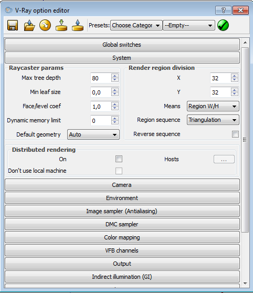Expand the DMC sampler rollout
This screenshot has width=253, height=293.
click(122, 224)
